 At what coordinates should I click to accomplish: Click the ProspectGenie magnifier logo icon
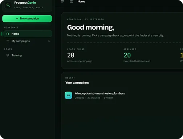click(x=8, y=5)
